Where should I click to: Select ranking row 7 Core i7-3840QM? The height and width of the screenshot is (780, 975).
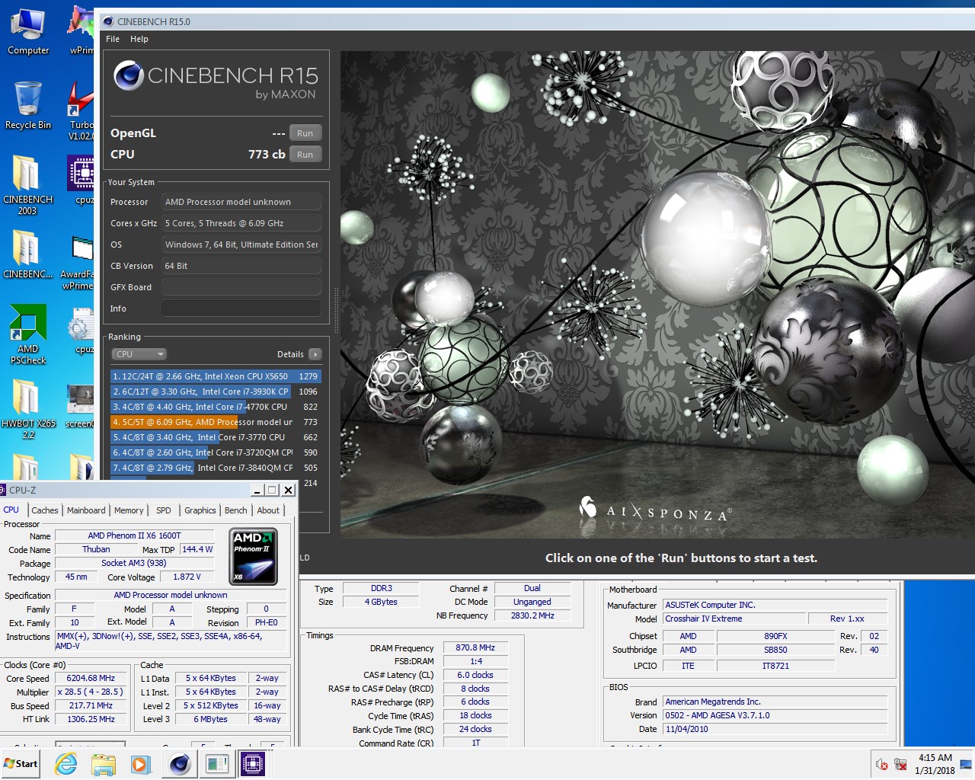[216, 468]
